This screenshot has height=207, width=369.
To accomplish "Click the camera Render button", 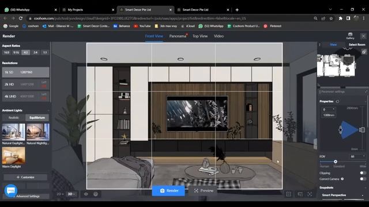I will pyautogui.click(x=168, y=190).
